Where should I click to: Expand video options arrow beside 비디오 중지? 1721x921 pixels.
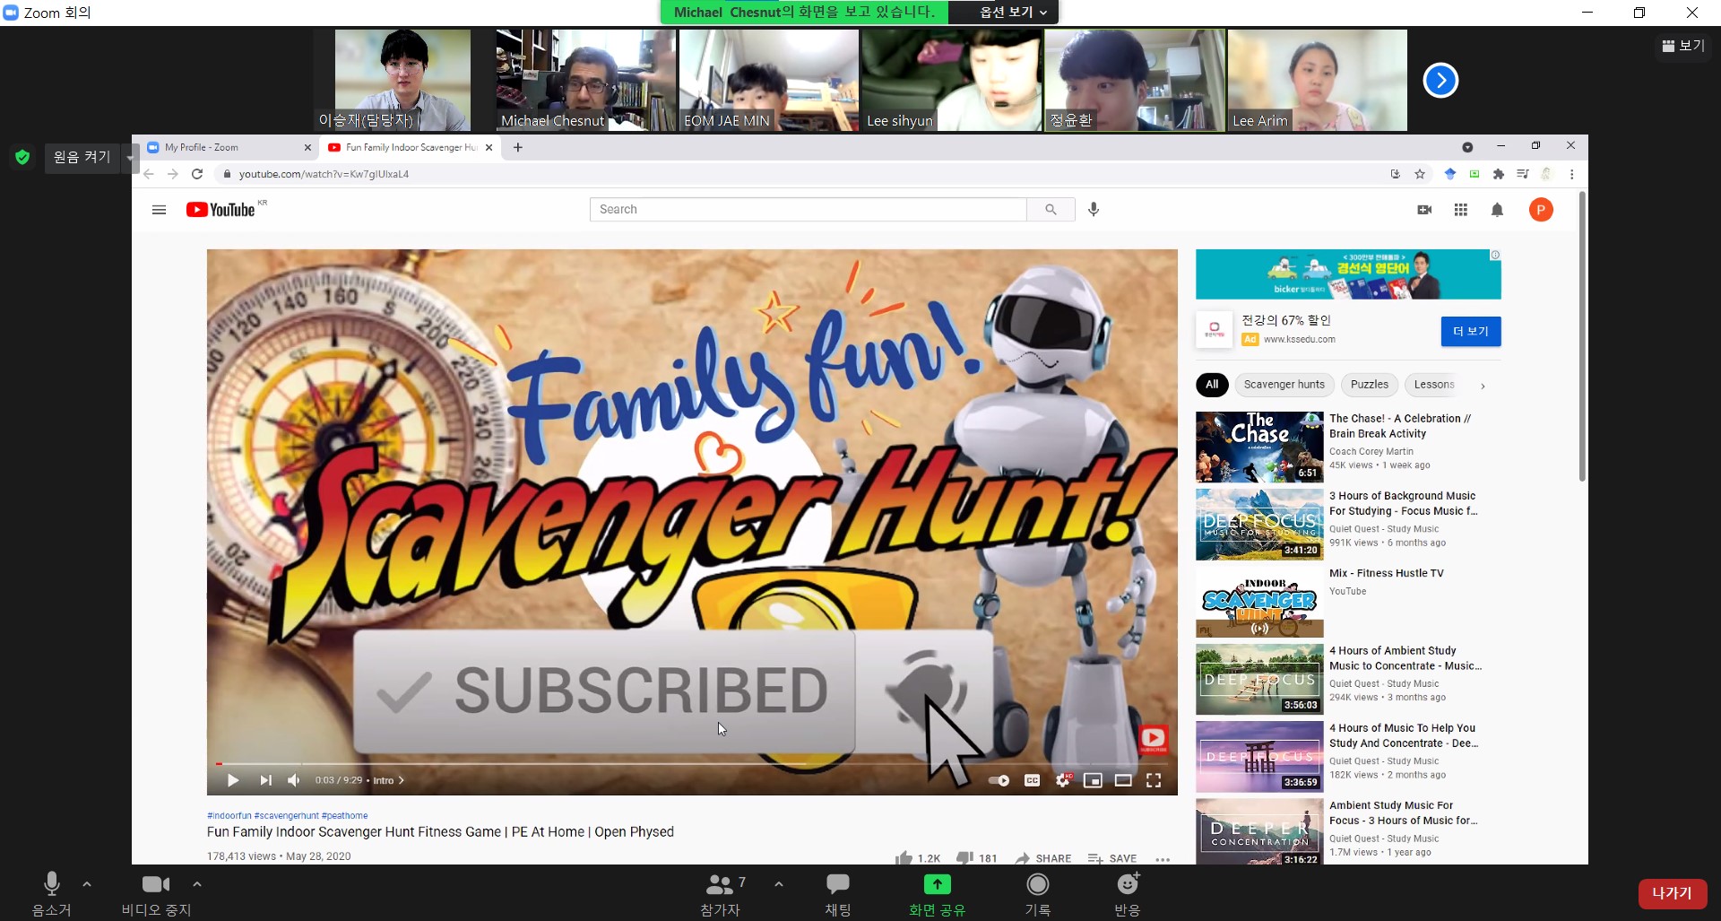tap(197, 884)
